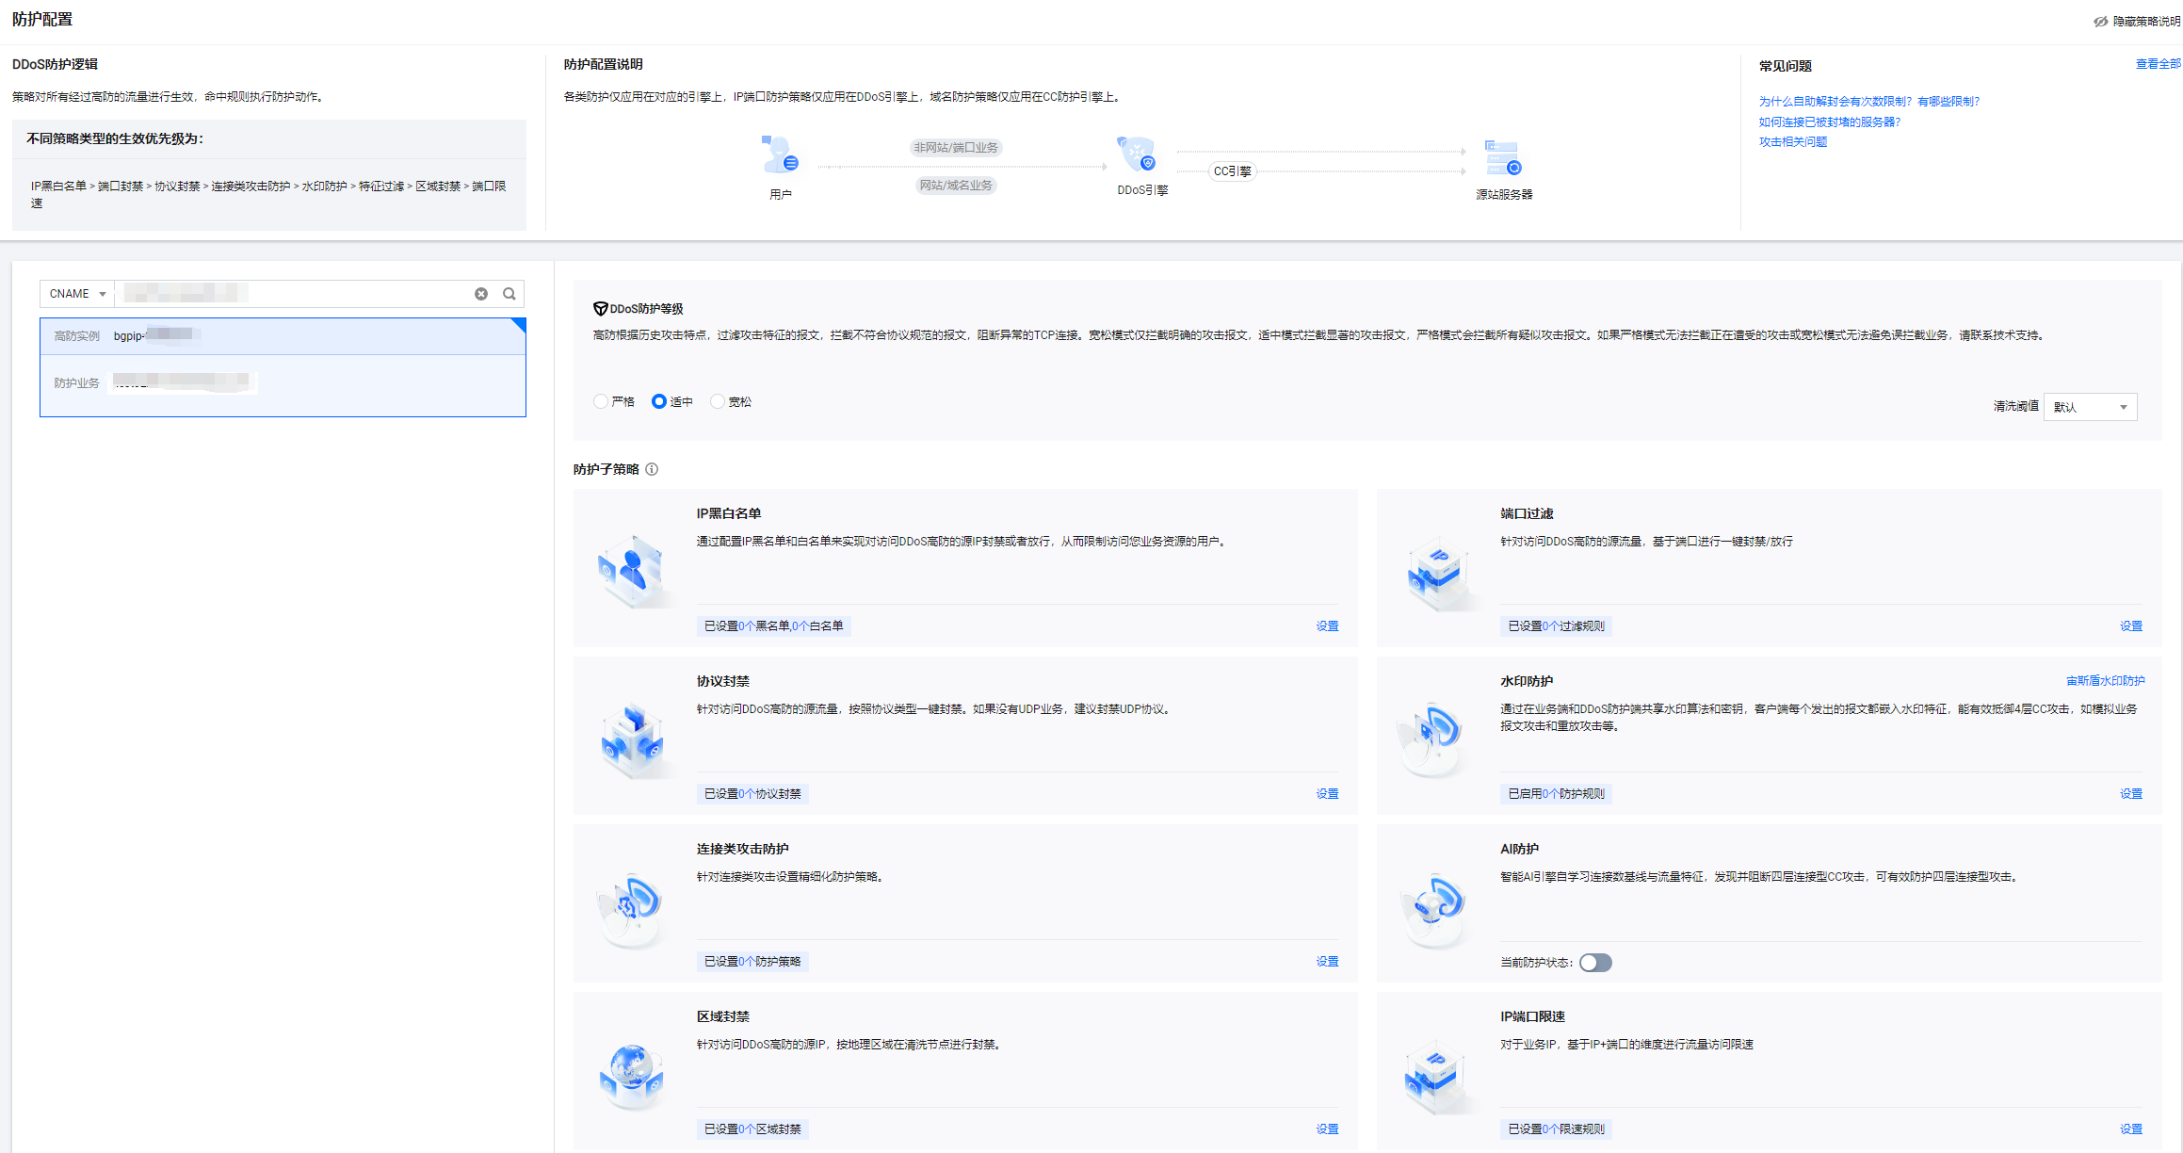Viewport: 2183px width, 1153px height.
Task: Click the search magnifier icon
Action: [x=509, y=294]
